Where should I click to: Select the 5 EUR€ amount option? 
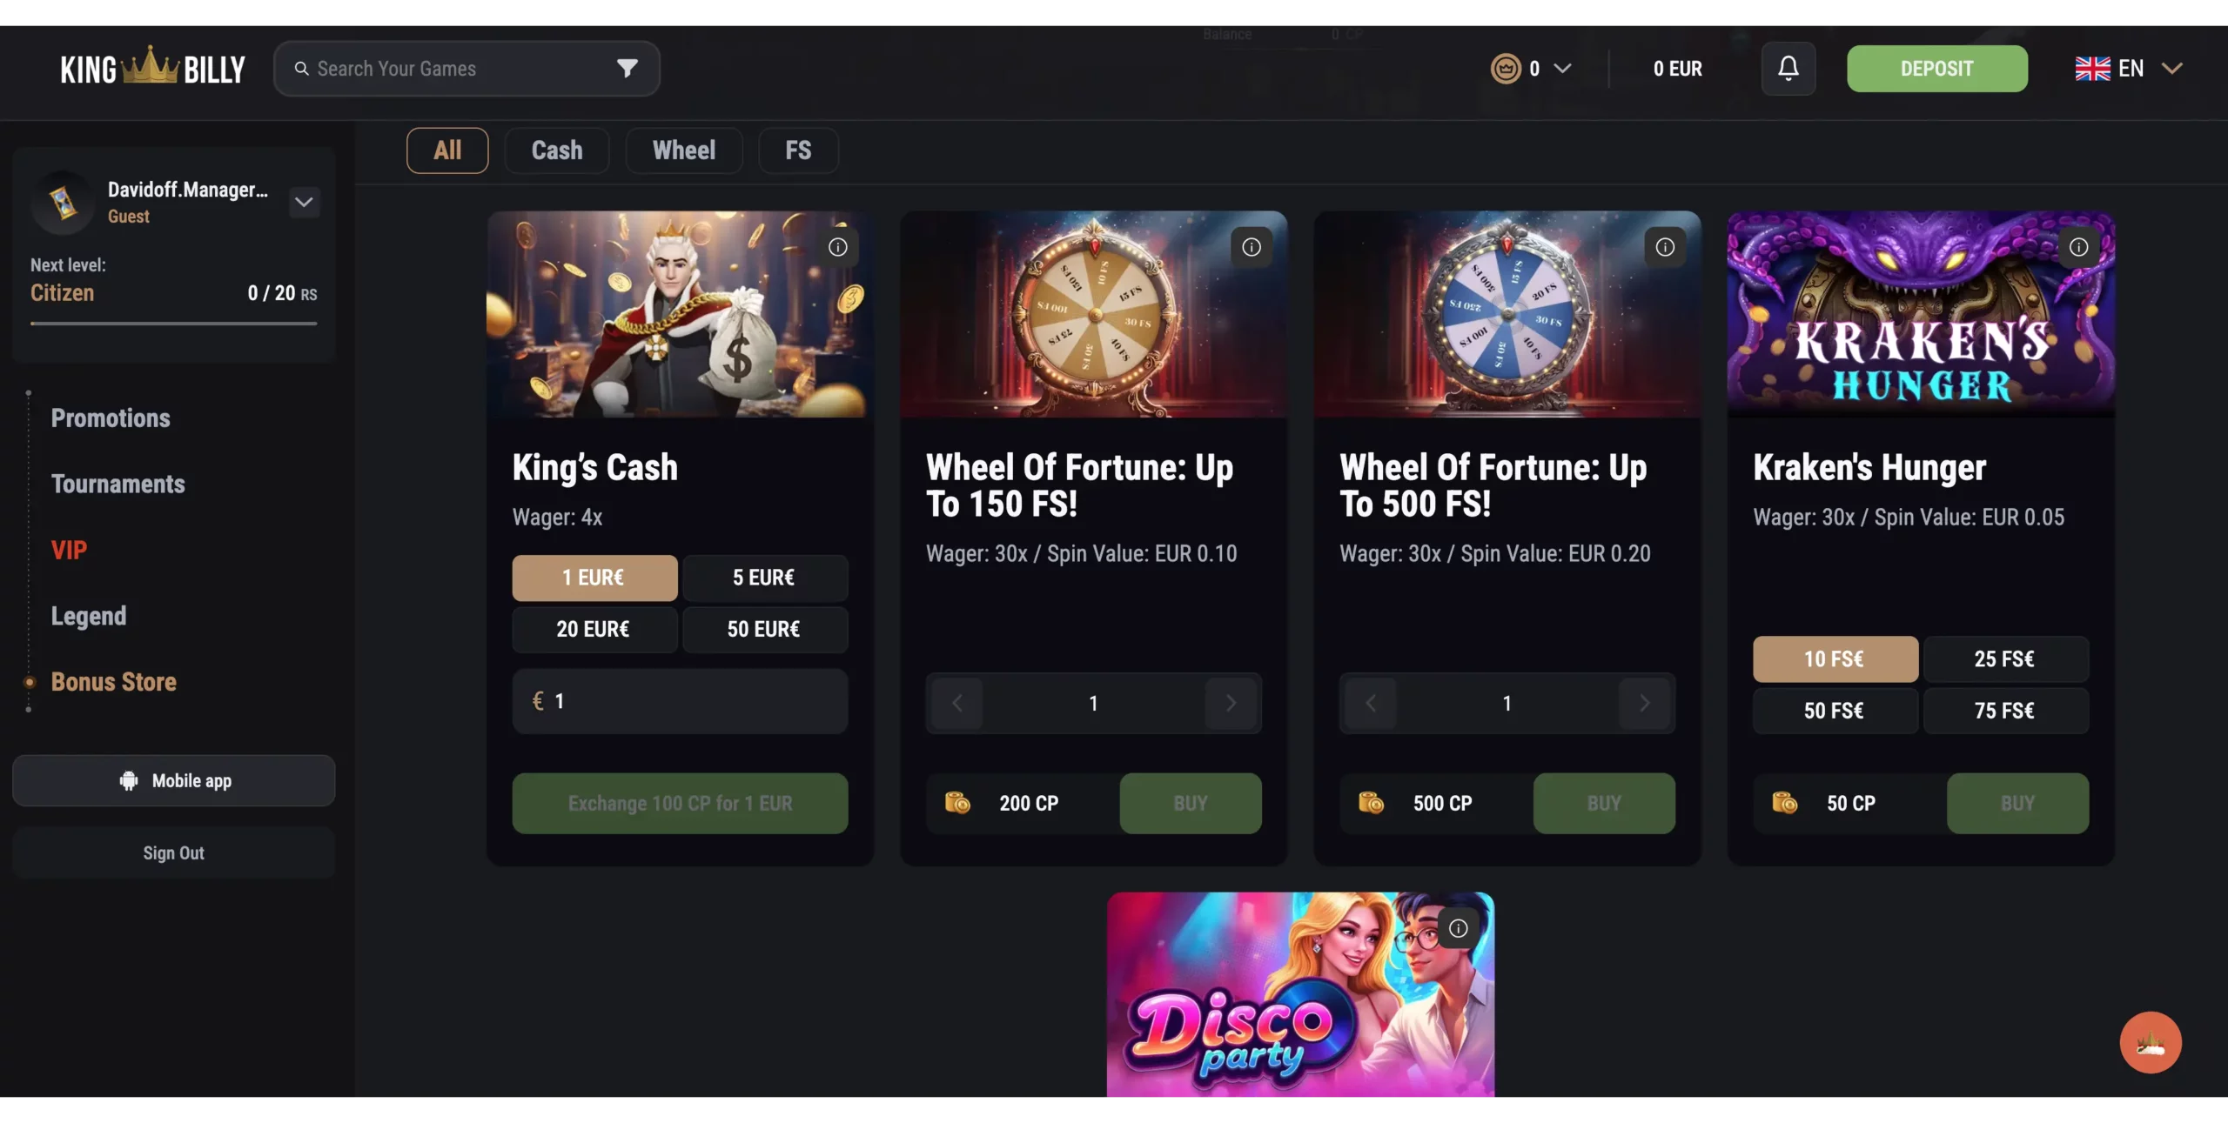point(764,578)
